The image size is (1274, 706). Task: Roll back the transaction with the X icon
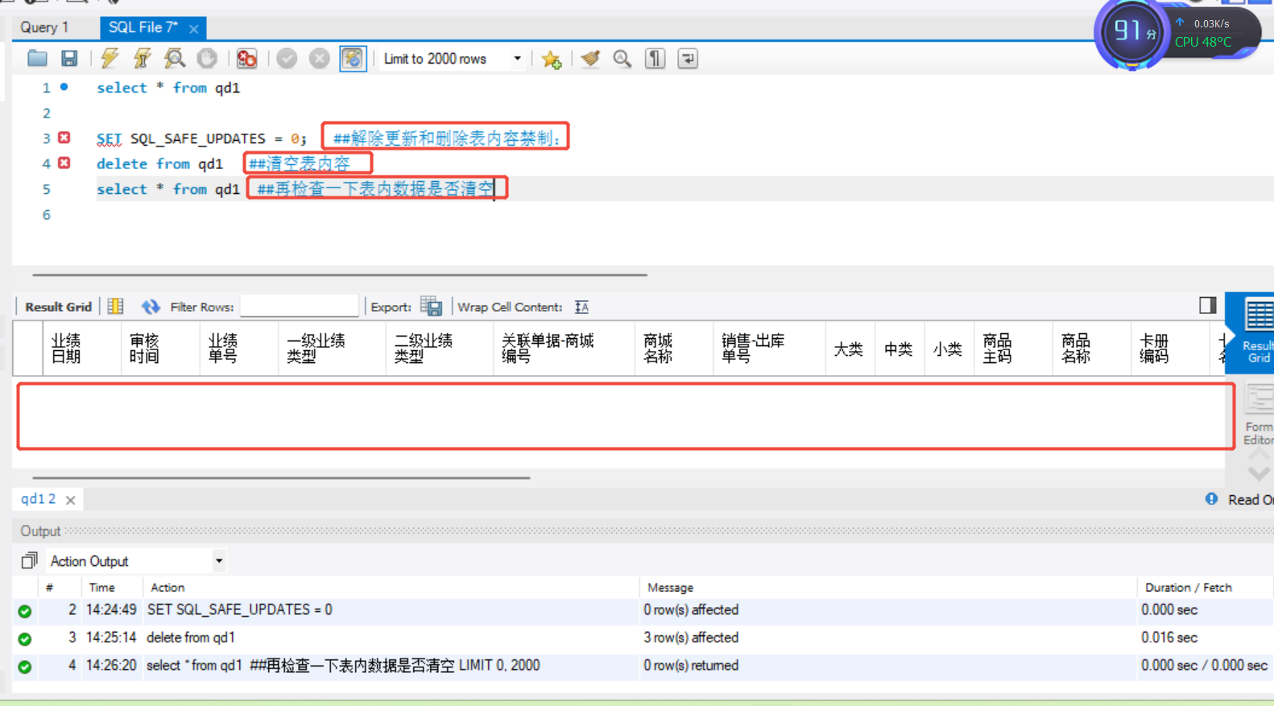click(x=320, y=59)
